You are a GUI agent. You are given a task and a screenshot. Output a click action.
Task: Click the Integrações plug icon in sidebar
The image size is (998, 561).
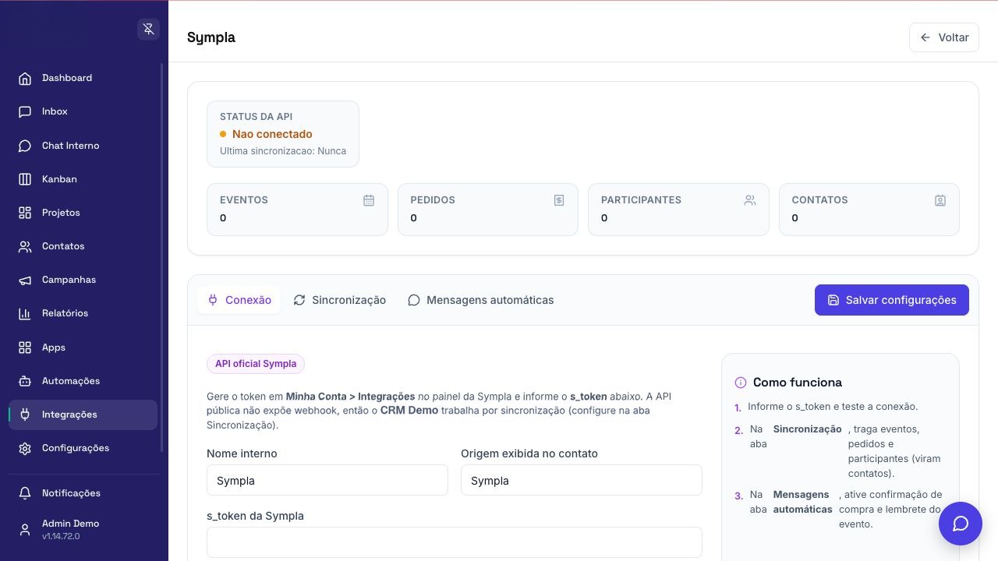[25, 415]
